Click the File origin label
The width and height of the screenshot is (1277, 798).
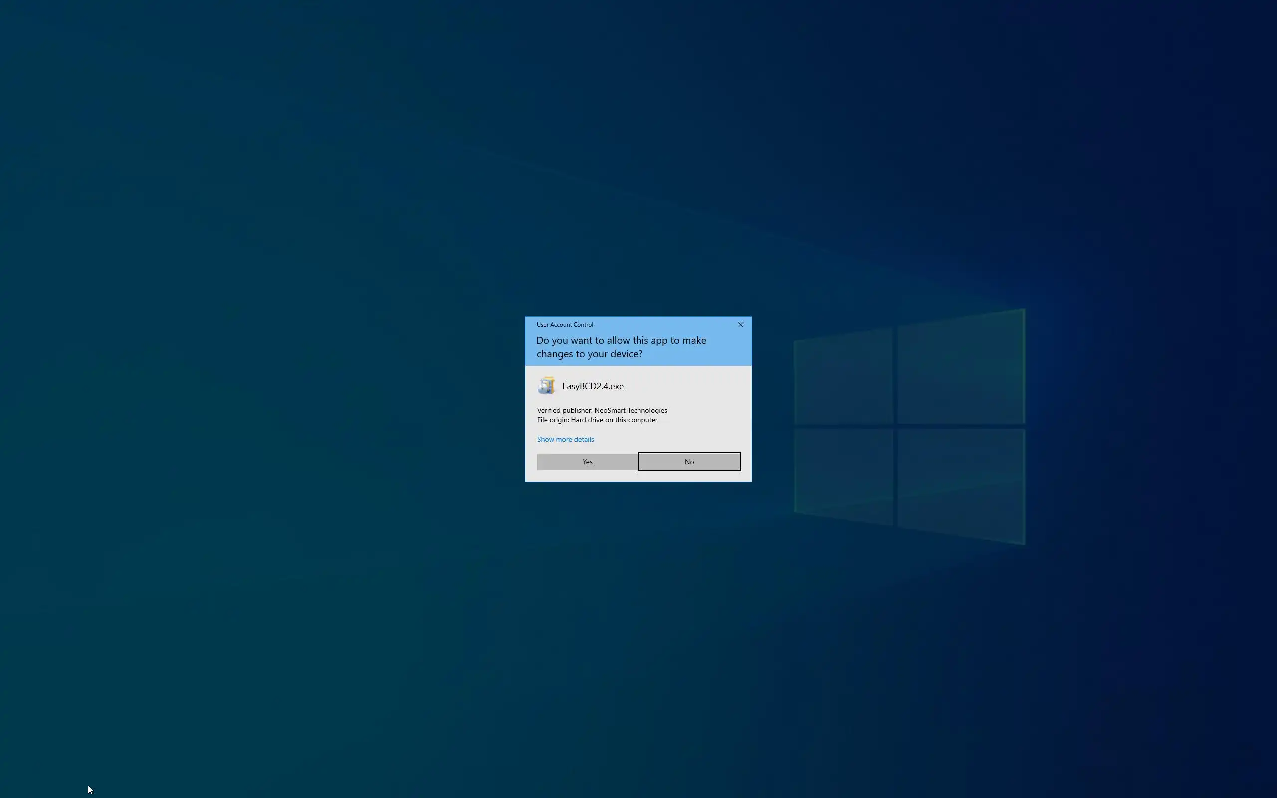553,420
